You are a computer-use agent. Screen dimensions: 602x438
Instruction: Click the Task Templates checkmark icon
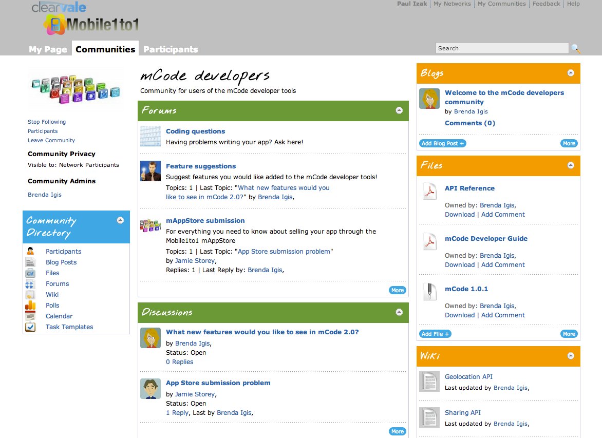[30, 327]
